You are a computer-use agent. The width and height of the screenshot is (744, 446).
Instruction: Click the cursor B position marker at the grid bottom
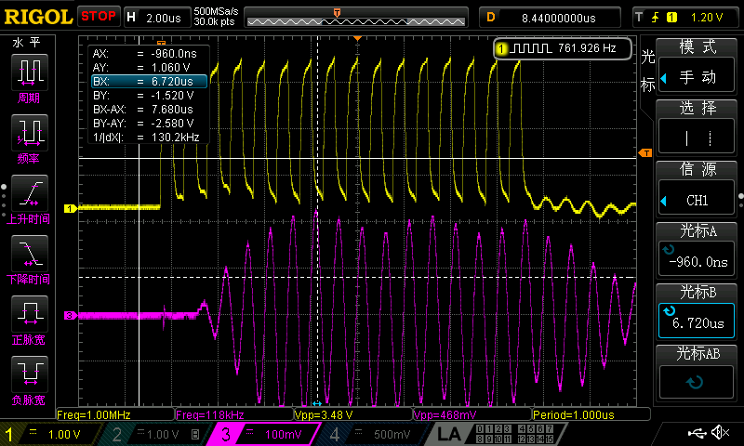pos(317,403)
